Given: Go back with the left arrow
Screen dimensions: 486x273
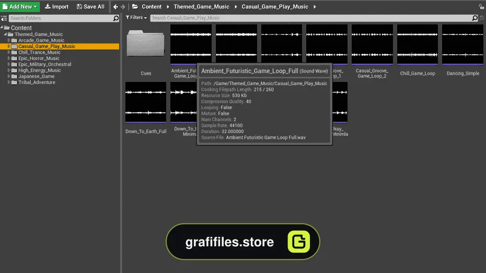Looking at the screenshot, I should point(115,7).
